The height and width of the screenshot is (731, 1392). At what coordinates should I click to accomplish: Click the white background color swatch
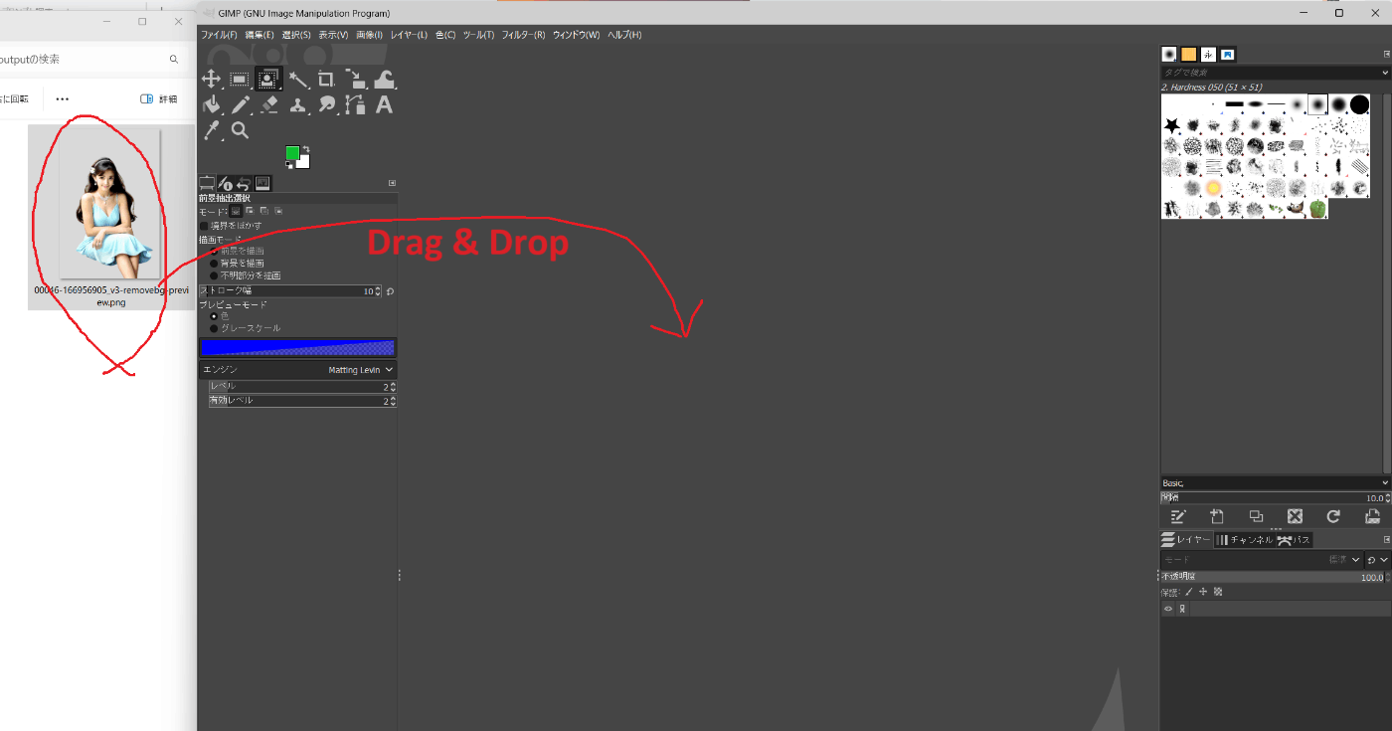pyautogui.click(x=304, y=162)
